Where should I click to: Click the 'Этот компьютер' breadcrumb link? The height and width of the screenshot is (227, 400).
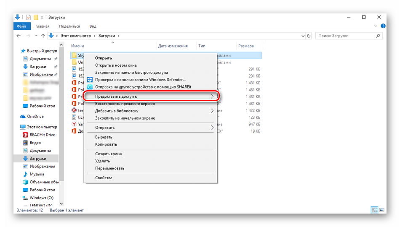coord(75,36)
